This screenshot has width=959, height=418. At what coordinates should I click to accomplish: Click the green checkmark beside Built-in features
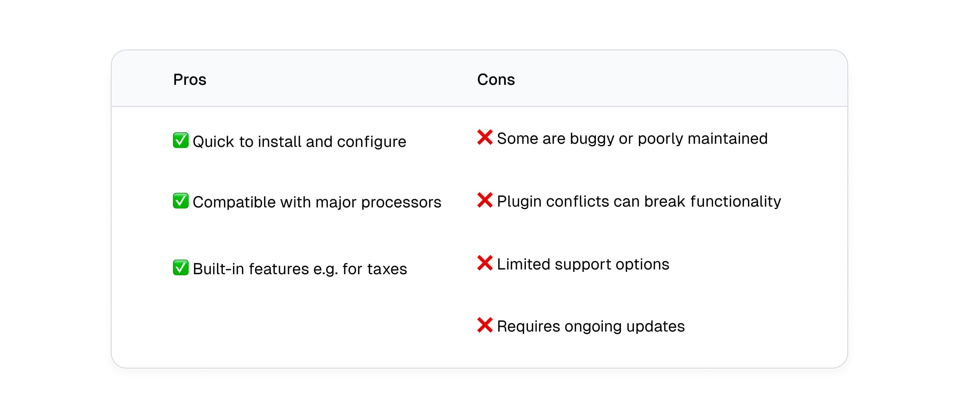[x=180, y=268]
